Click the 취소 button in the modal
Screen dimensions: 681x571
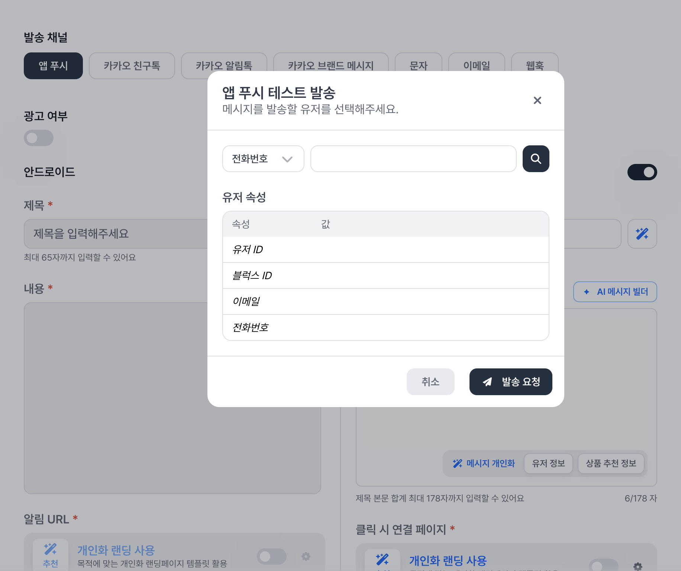430,382
